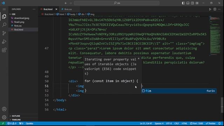
Task: Click html breadcrumb item
Action: coord(62,14)
